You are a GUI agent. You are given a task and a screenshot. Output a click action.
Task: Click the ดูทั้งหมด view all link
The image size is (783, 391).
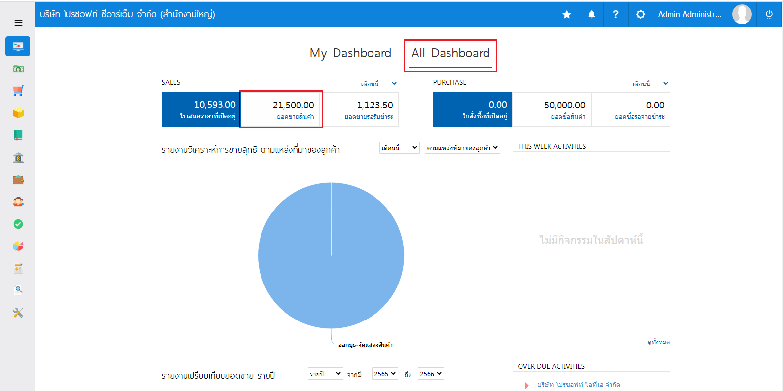pyautogui.click(x=659, y=342)
